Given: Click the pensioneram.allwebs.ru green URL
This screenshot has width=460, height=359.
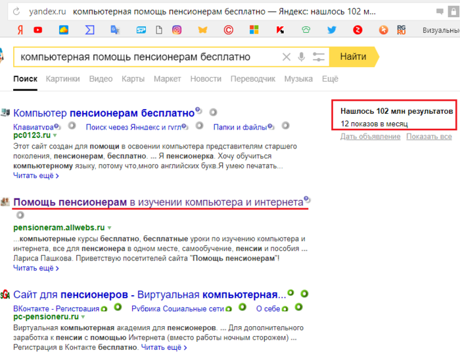Looking at the screenshot, I should (x=59, y=227).
